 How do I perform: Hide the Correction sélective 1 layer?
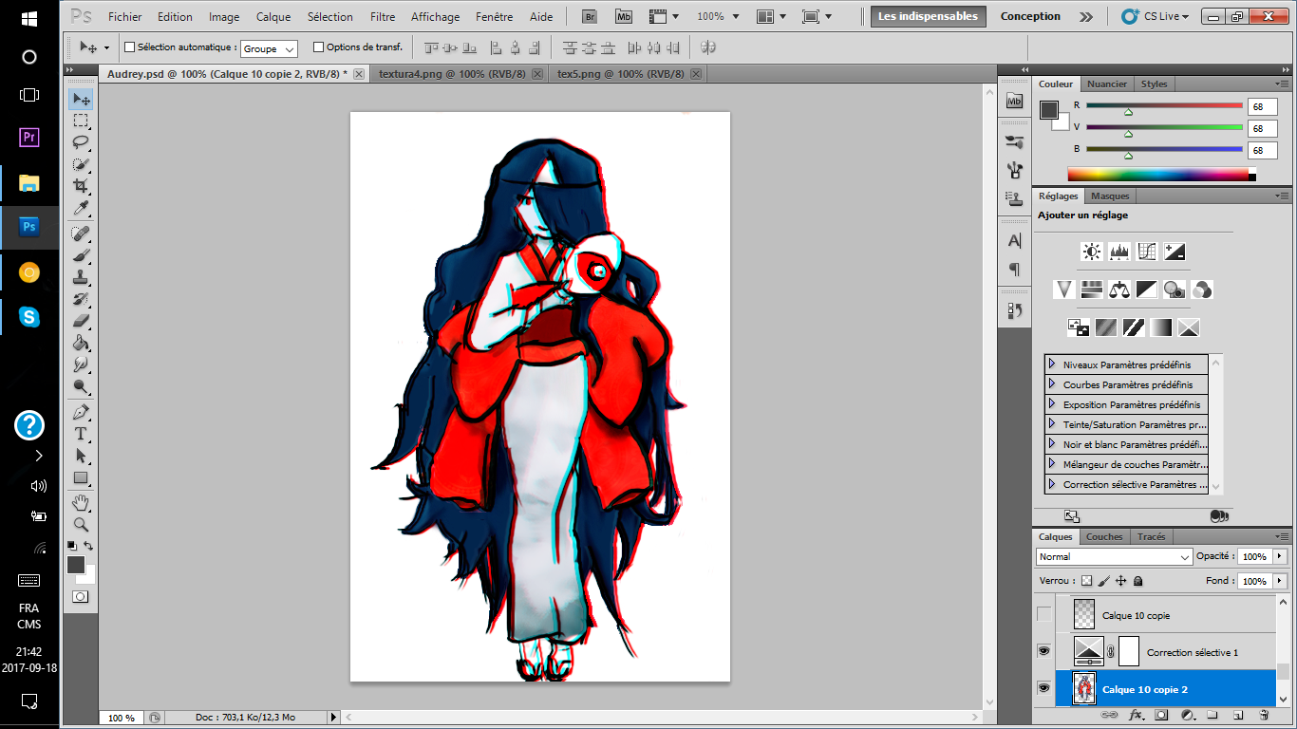point(1044,651)
